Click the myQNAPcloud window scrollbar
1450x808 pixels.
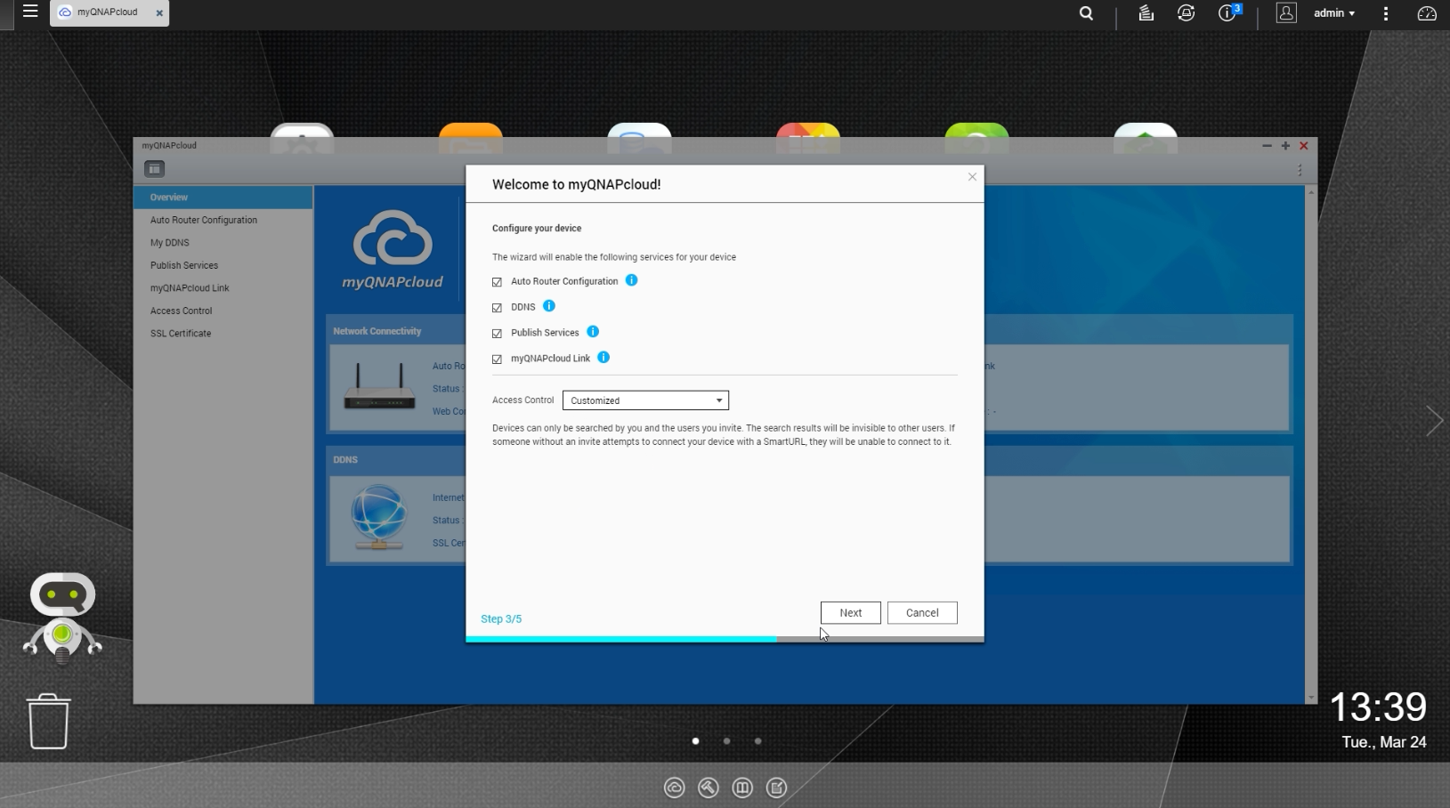coord(1310,445)
